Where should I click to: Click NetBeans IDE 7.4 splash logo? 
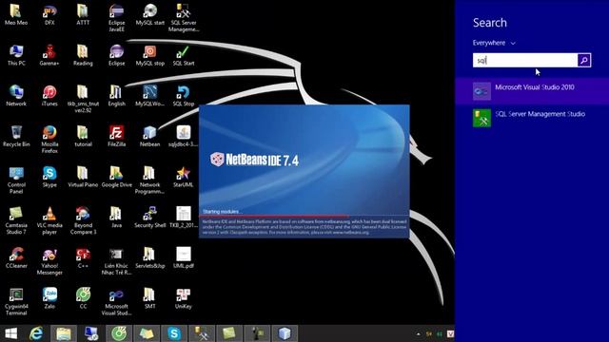(254, 160)
